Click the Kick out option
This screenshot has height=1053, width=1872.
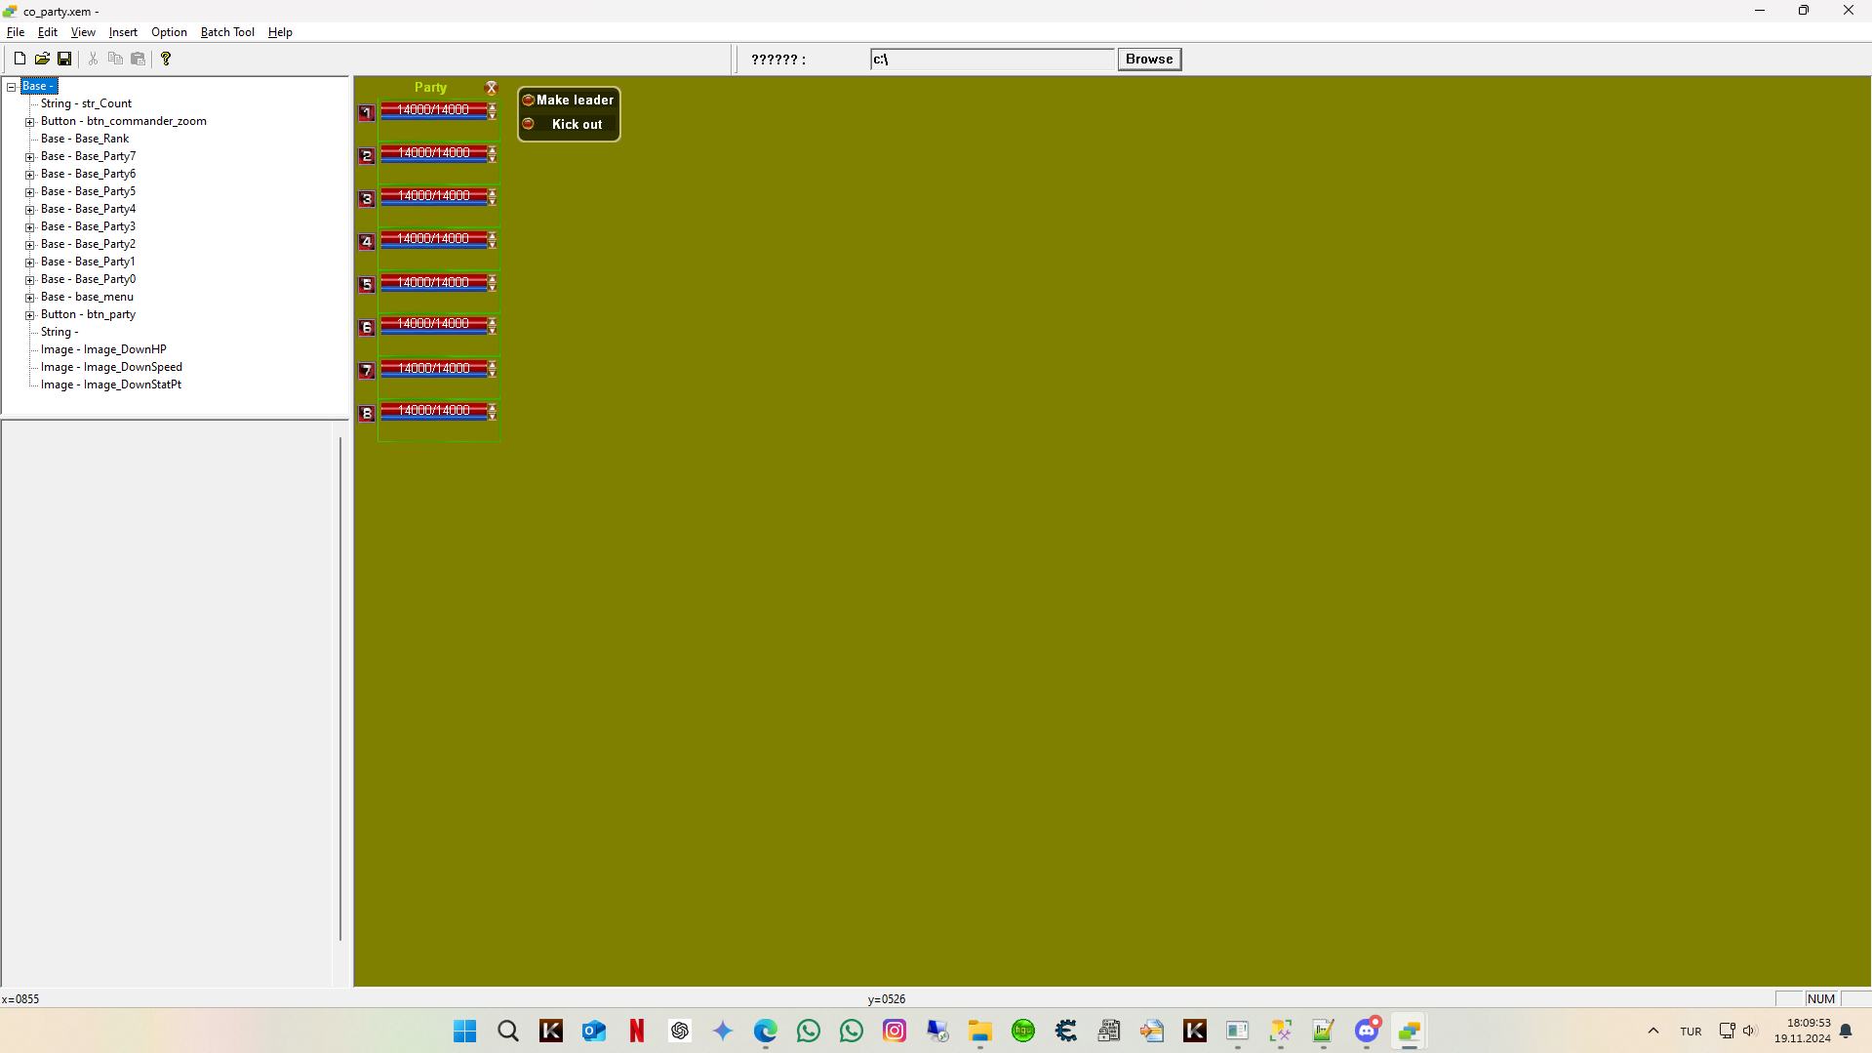(x=577, y=124)
